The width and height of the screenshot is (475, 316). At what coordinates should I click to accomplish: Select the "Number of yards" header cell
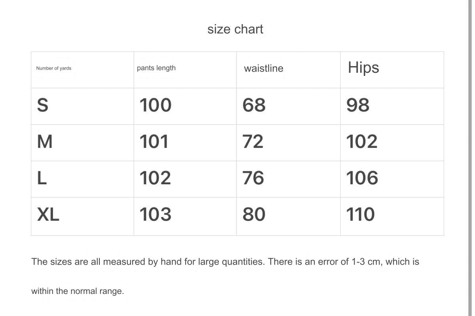pyautogui.click(x=54, y=68)
